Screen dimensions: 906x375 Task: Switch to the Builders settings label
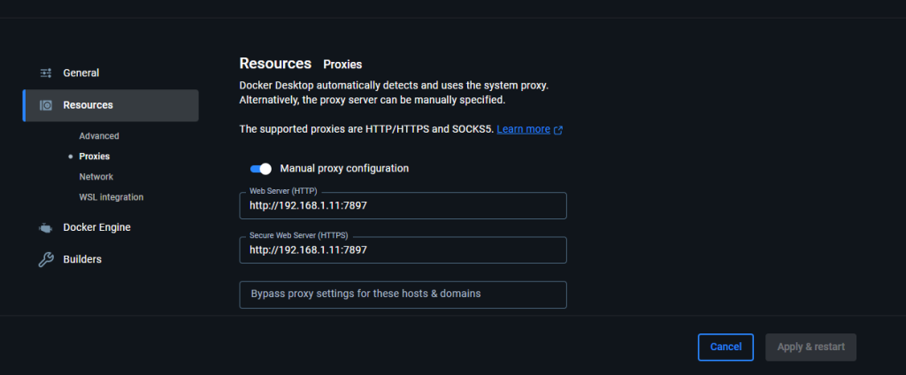[82, 259]
